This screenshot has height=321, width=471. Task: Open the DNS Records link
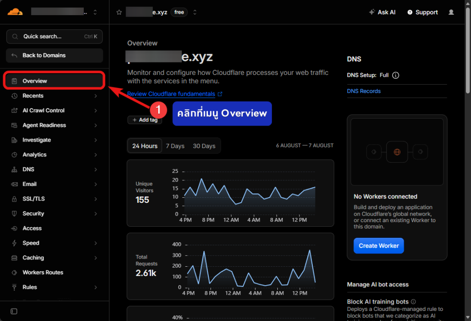(x=363, y=91)
